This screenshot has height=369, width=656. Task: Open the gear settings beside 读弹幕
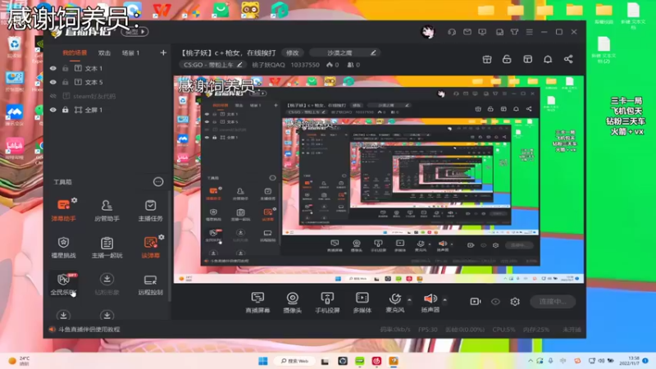pyautogui.click(x=162, y=237)
